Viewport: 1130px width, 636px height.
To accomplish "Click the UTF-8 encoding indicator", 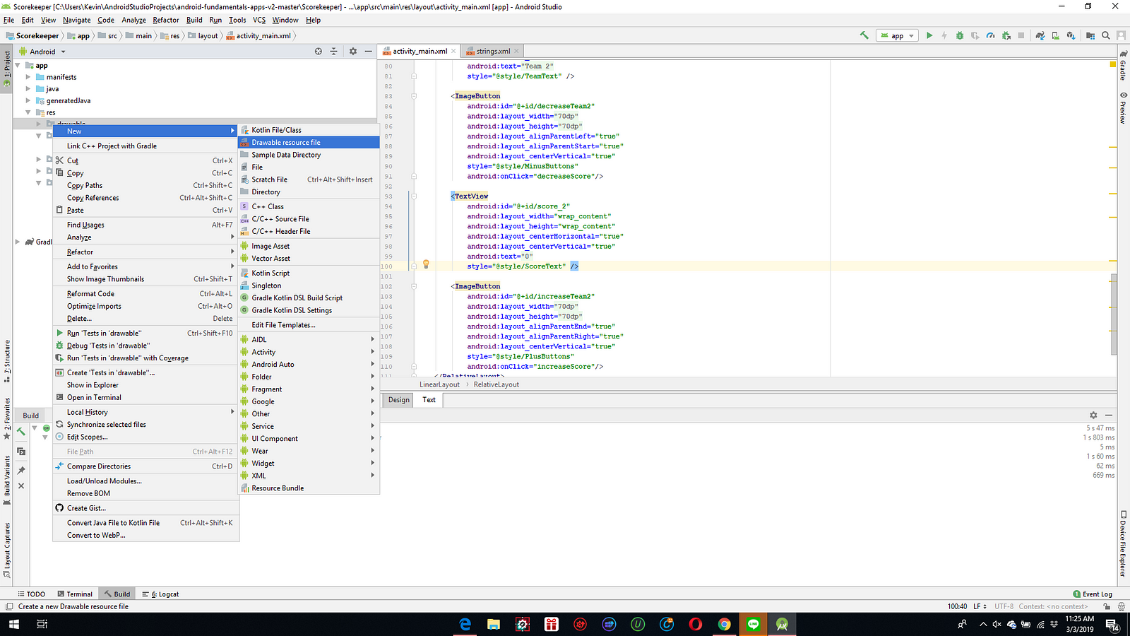I will 1004,606.
